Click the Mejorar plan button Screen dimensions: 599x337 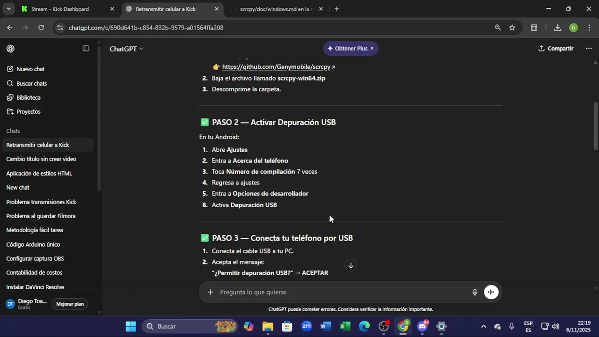[x=70, y=304]
